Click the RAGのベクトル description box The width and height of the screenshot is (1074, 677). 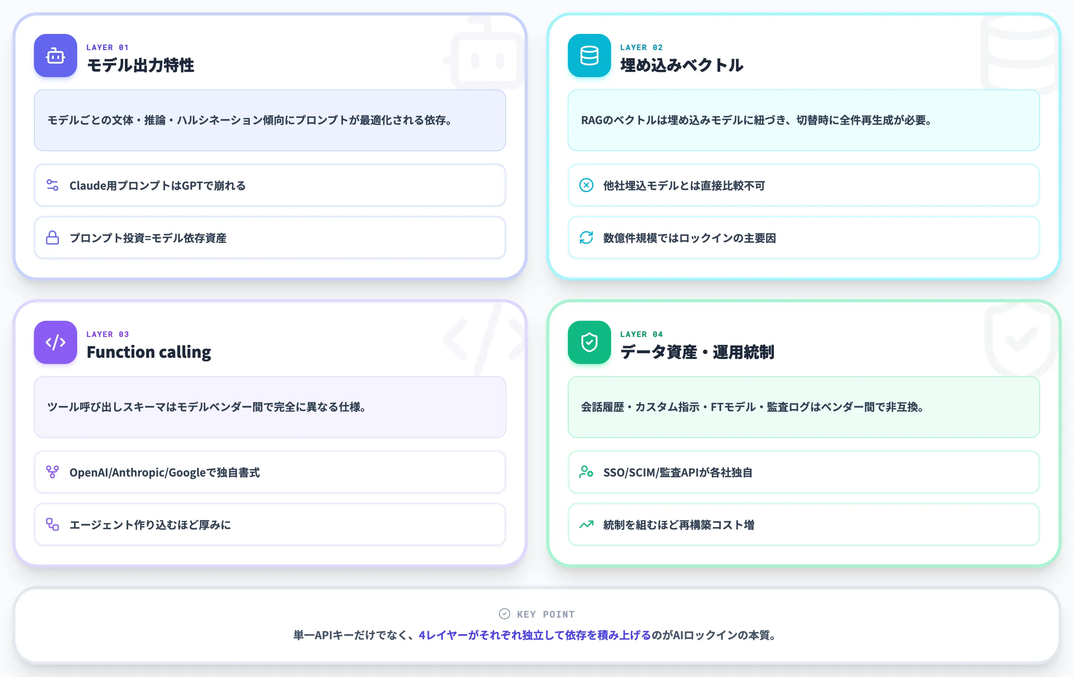pyautogui.click(x=803, y=120)
